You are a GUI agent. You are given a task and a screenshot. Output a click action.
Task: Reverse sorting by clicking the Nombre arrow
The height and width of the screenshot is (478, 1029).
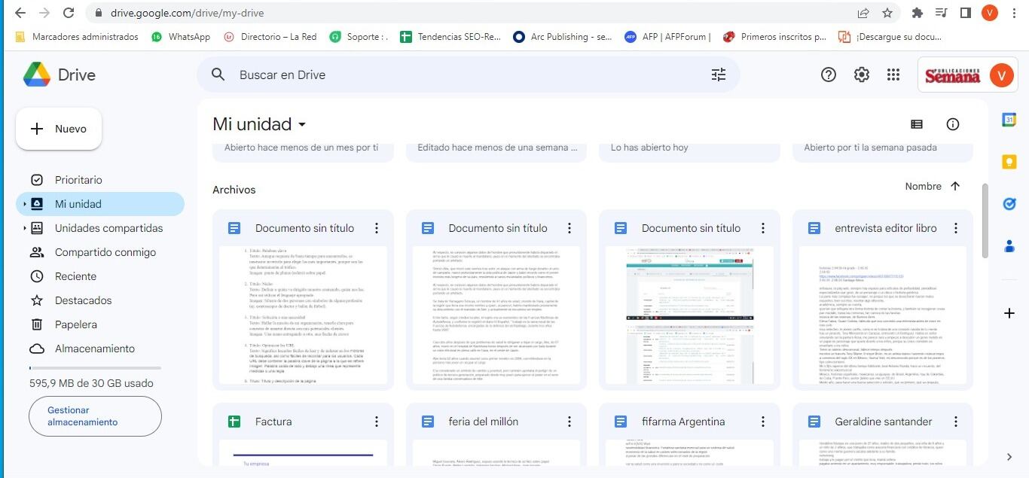tap(954, 186)
